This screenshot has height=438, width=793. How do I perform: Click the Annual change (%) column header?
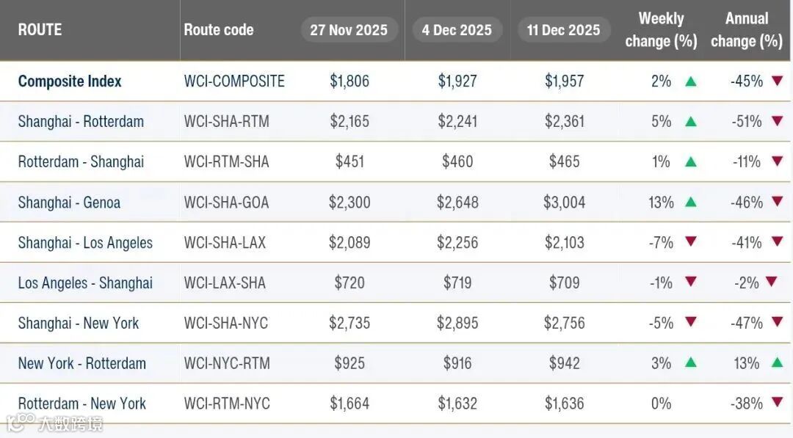click(x=747, y=30)
